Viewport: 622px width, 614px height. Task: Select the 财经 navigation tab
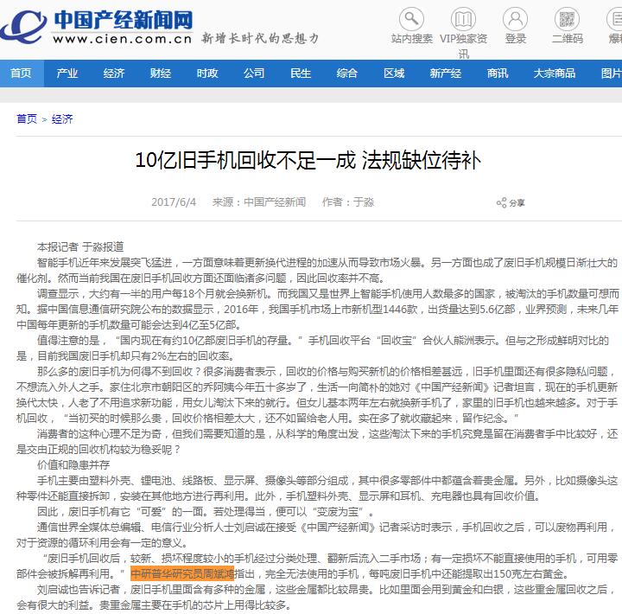pyautogui.click(x=161, y=74)
